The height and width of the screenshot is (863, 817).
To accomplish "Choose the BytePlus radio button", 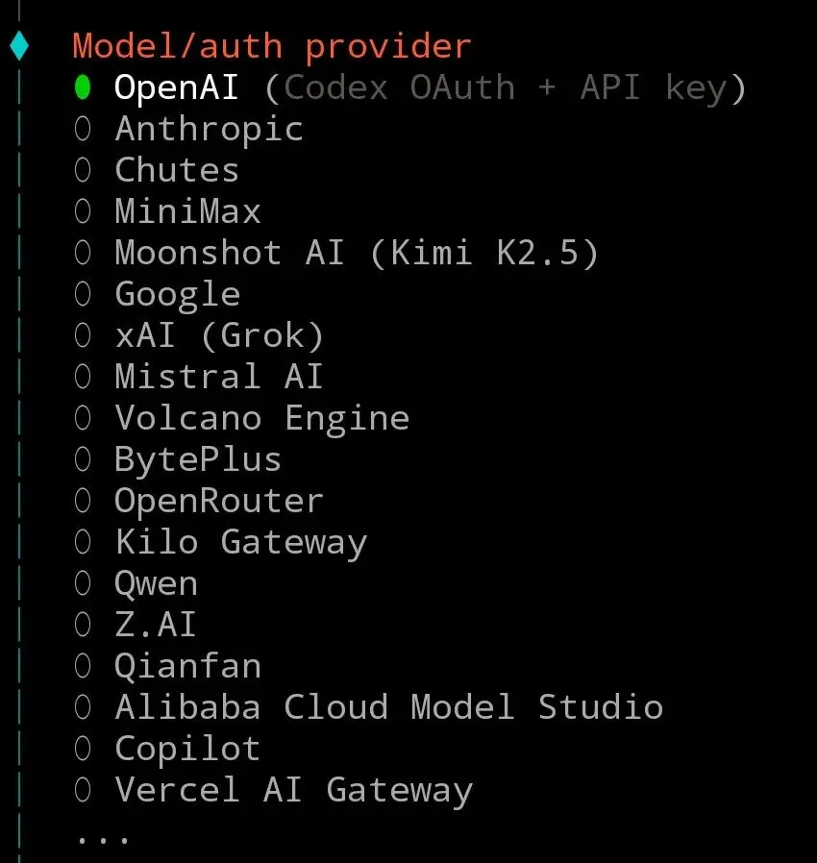I will (x=83, y=459).
